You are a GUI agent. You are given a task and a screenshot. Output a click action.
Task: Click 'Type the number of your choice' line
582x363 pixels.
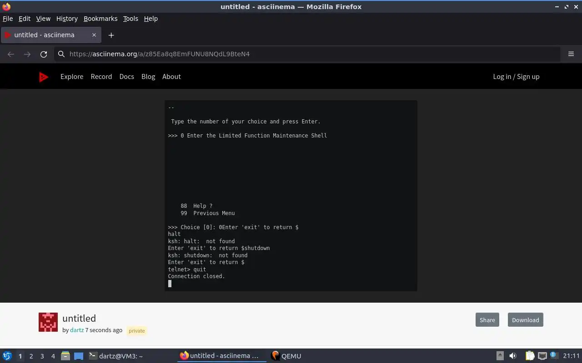pos(246,122)
